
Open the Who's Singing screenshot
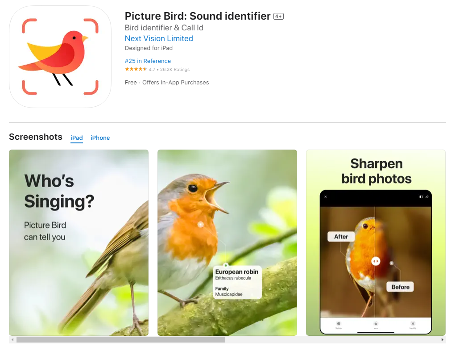coord(79,242)
